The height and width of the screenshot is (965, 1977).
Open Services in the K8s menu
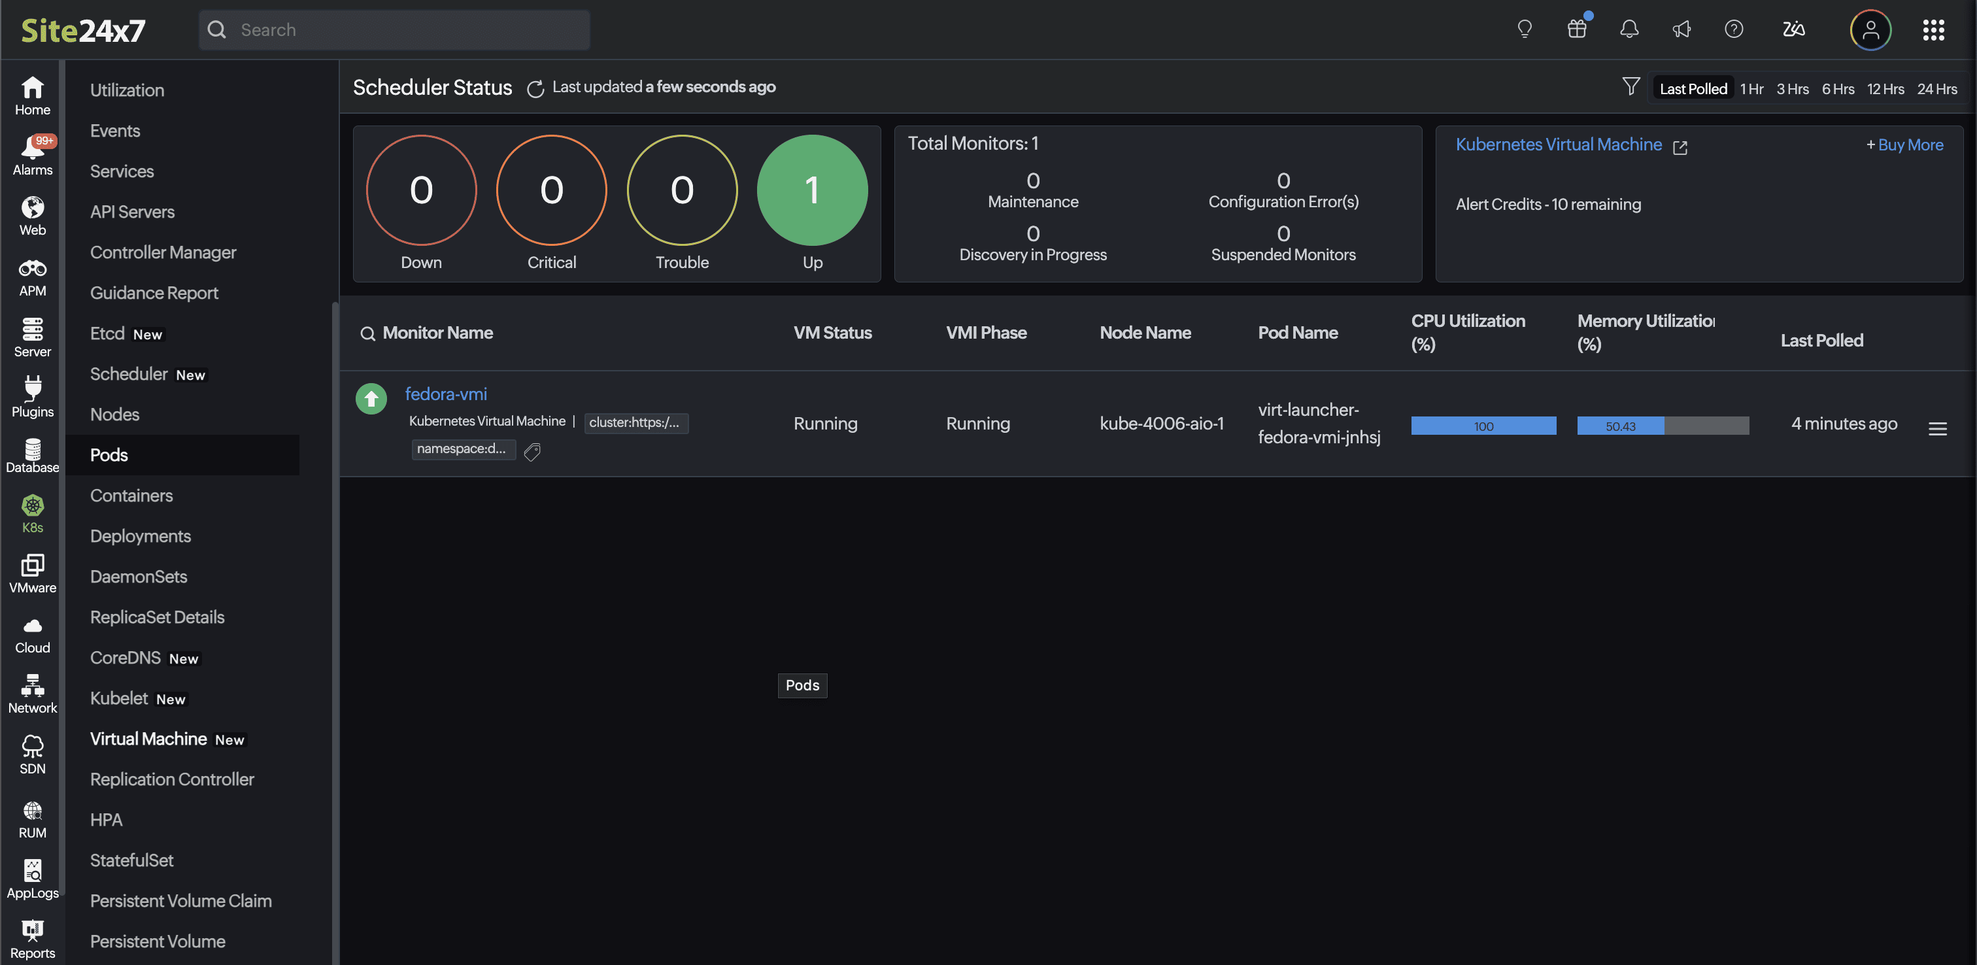point(122,171)
